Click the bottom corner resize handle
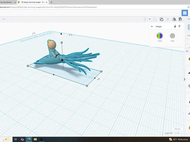The image size is (190, 142). (87, 86)
